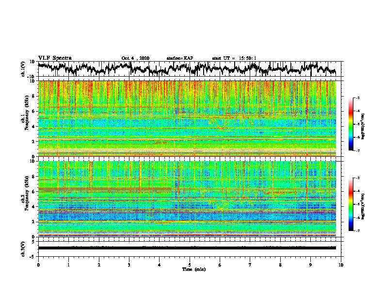
Task: Click the 'station=KAP' header text
Action: pos(180,58)
